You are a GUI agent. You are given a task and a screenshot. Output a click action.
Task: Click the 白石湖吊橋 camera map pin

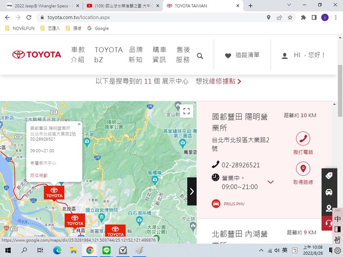(139, 221)
